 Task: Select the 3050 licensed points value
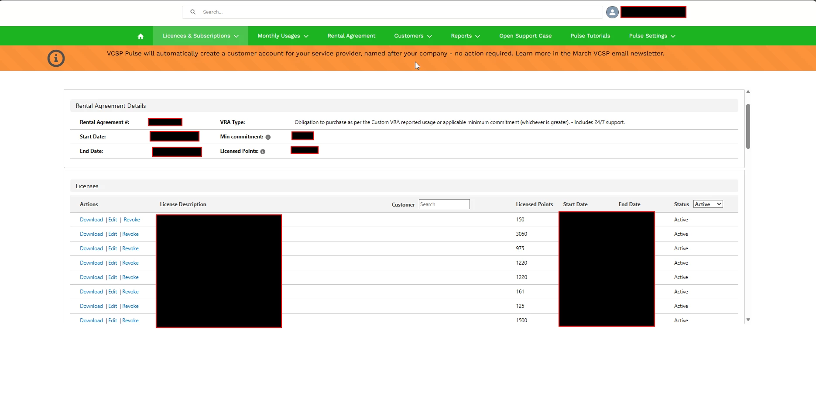521,234
